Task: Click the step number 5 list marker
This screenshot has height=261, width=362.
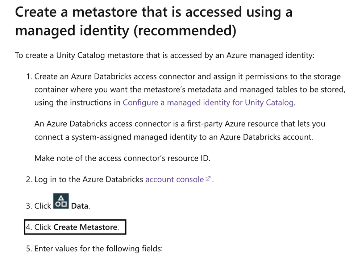Action: point(29,249)
